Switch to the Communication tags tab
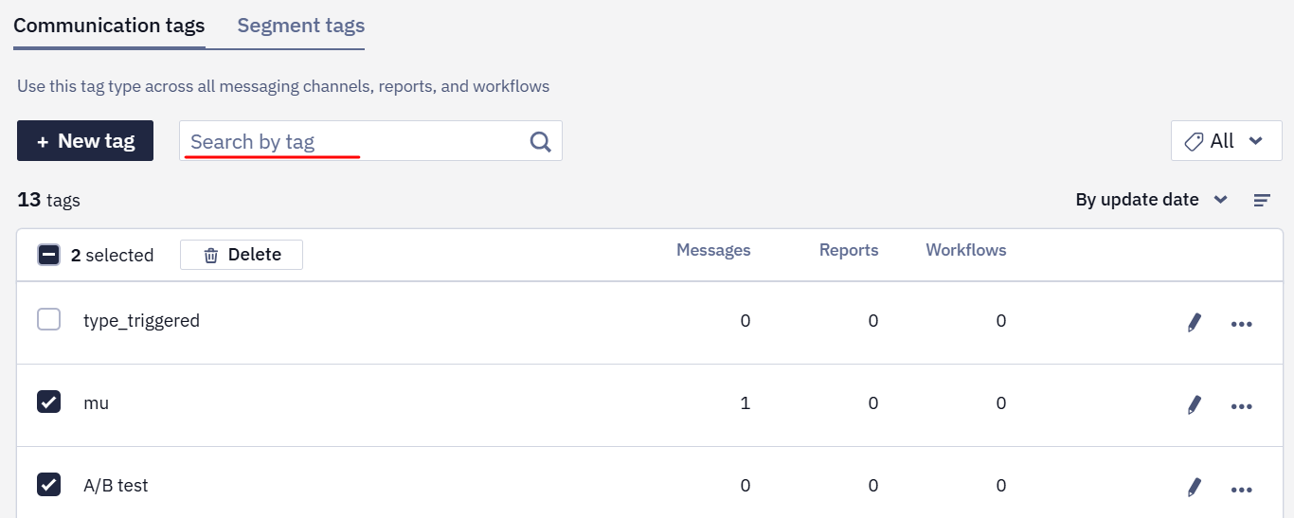1294x518 pixels. pyautogui.click(x=109, y=26)
